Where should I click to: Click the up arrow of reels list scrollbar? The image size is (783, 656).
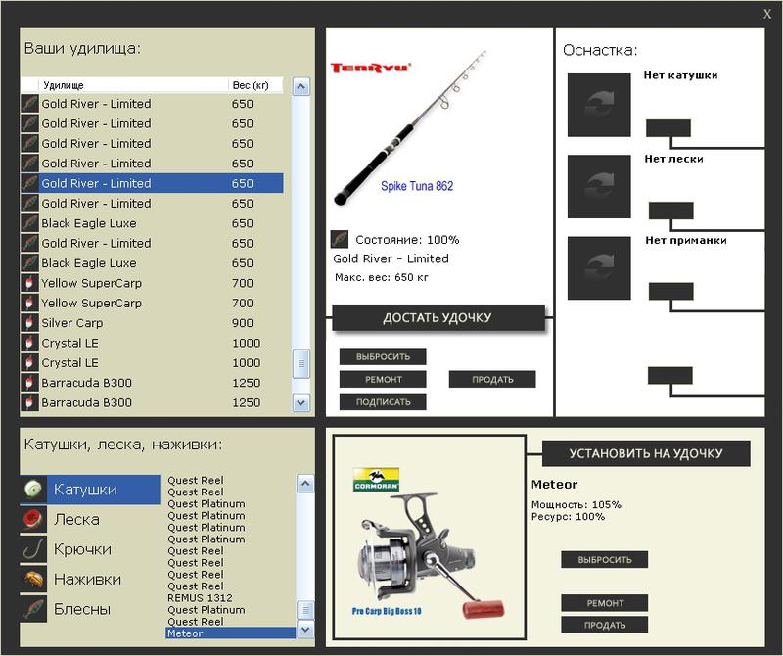pos(305,484)
